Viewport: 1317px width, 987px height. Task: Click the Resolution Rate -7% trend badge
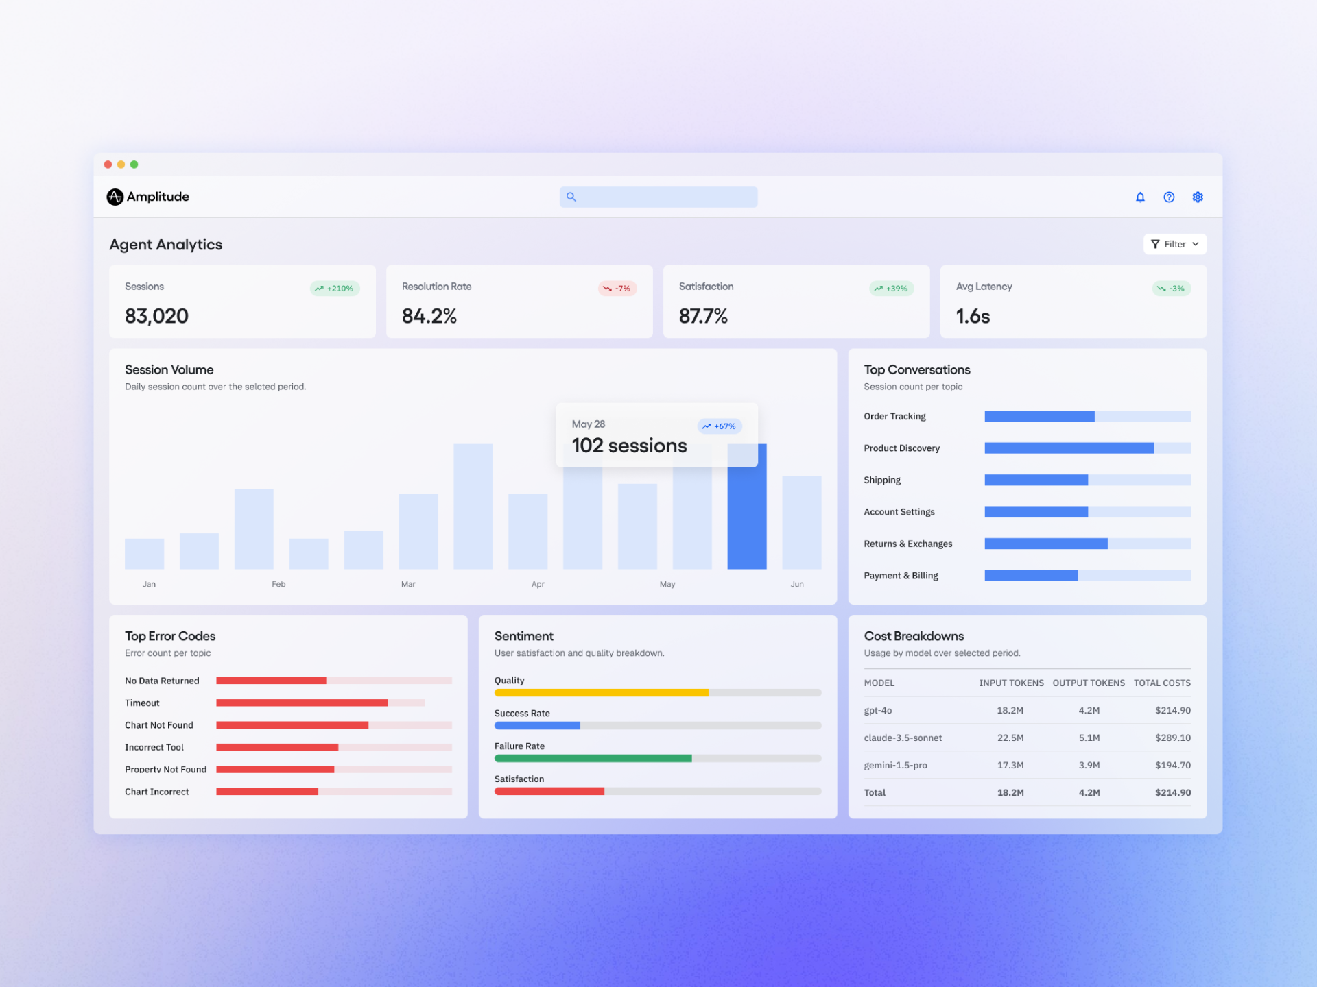click(x=617, y=289)
